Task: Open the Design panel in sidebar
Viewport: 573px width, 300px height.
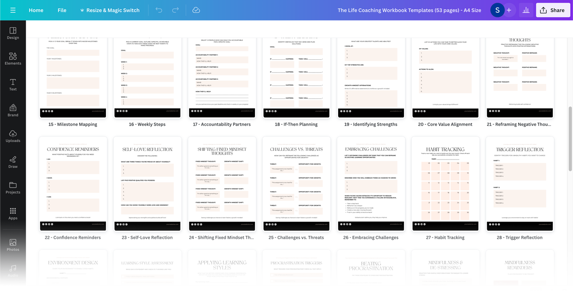Action: coord(13,33)
